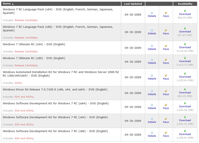Click the green download arrow for the SDK Windows 7 RC (x86) row

tap(185, 131)
